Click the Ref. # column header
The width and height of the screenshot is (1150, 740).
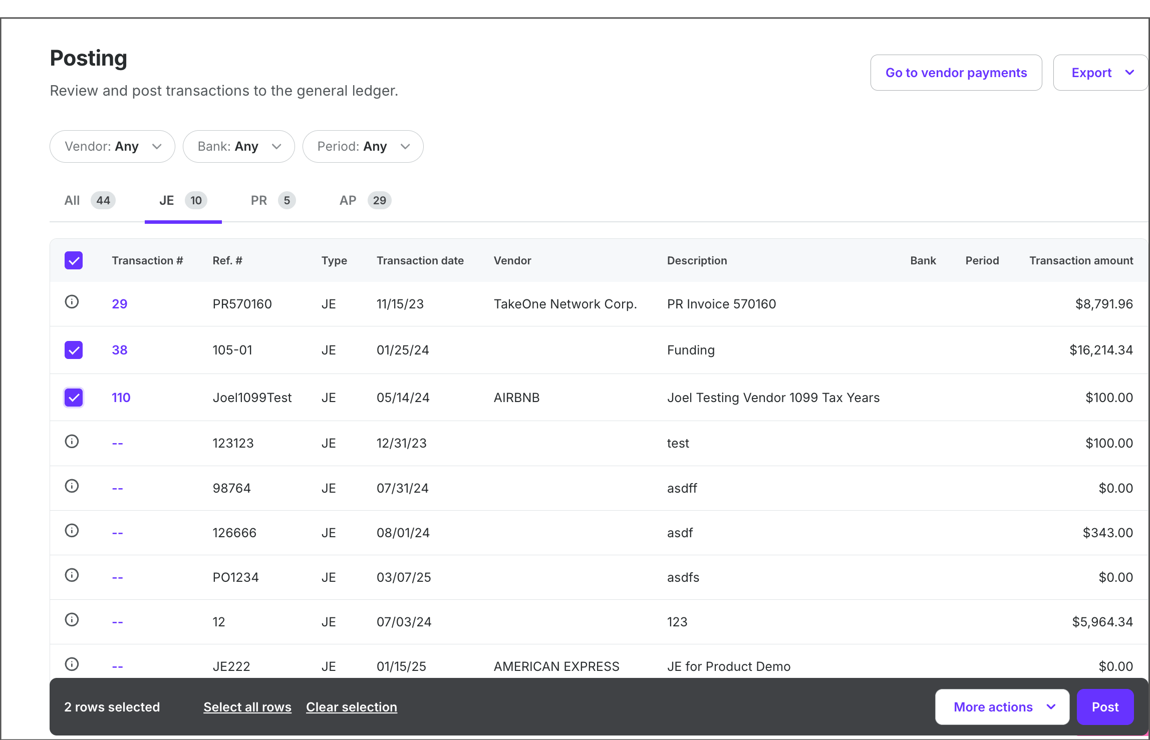tap(227, 260)
